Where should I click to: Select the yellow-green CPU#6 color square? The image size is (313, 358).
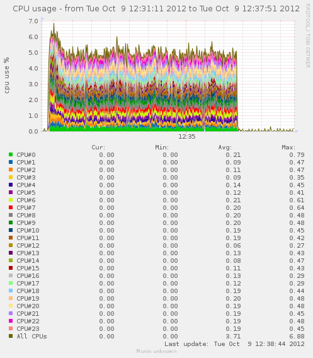(x=11, y=200)
